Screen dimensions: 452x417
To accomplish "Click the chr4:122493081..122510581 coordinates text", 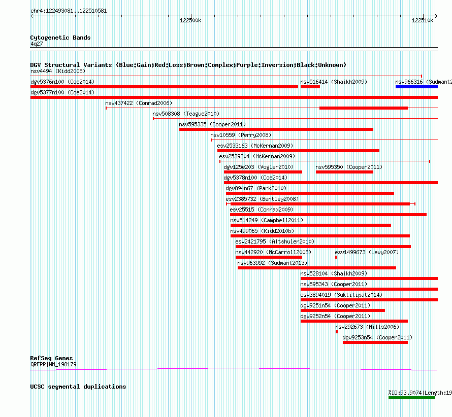I will 69,11.
